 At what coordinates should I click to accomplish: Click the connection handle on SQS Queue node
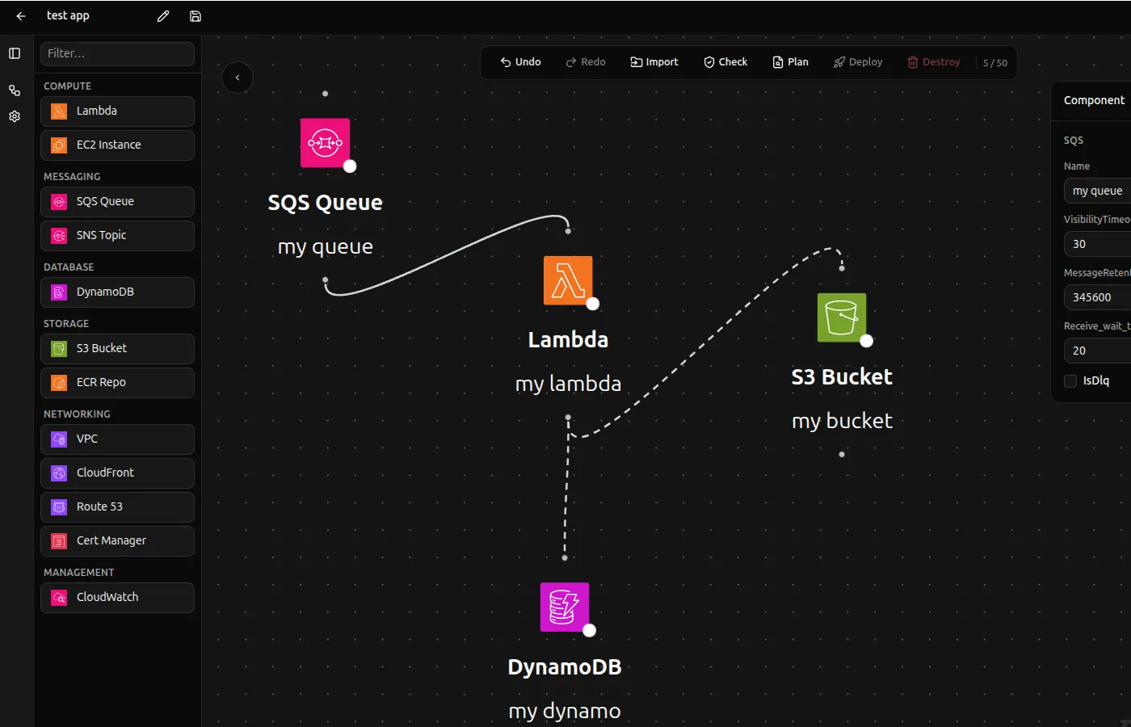tap(350, 166)
